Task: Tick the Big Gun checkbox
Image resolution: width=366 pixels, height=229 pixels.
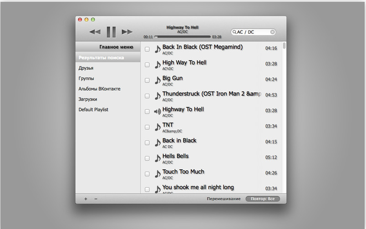Action: tap(147, 80)
